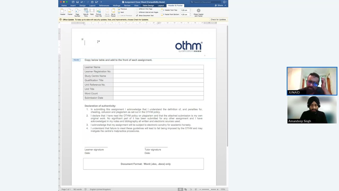Click the Print icon in title bar

click(x=92, y=2)
